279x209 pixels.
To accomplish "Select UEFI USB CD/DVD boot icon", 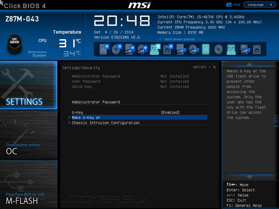I will [x=143, y=49].
